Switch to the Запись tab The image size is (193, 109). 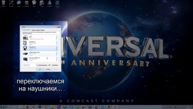pyautogui.click(x=34, y=30)
